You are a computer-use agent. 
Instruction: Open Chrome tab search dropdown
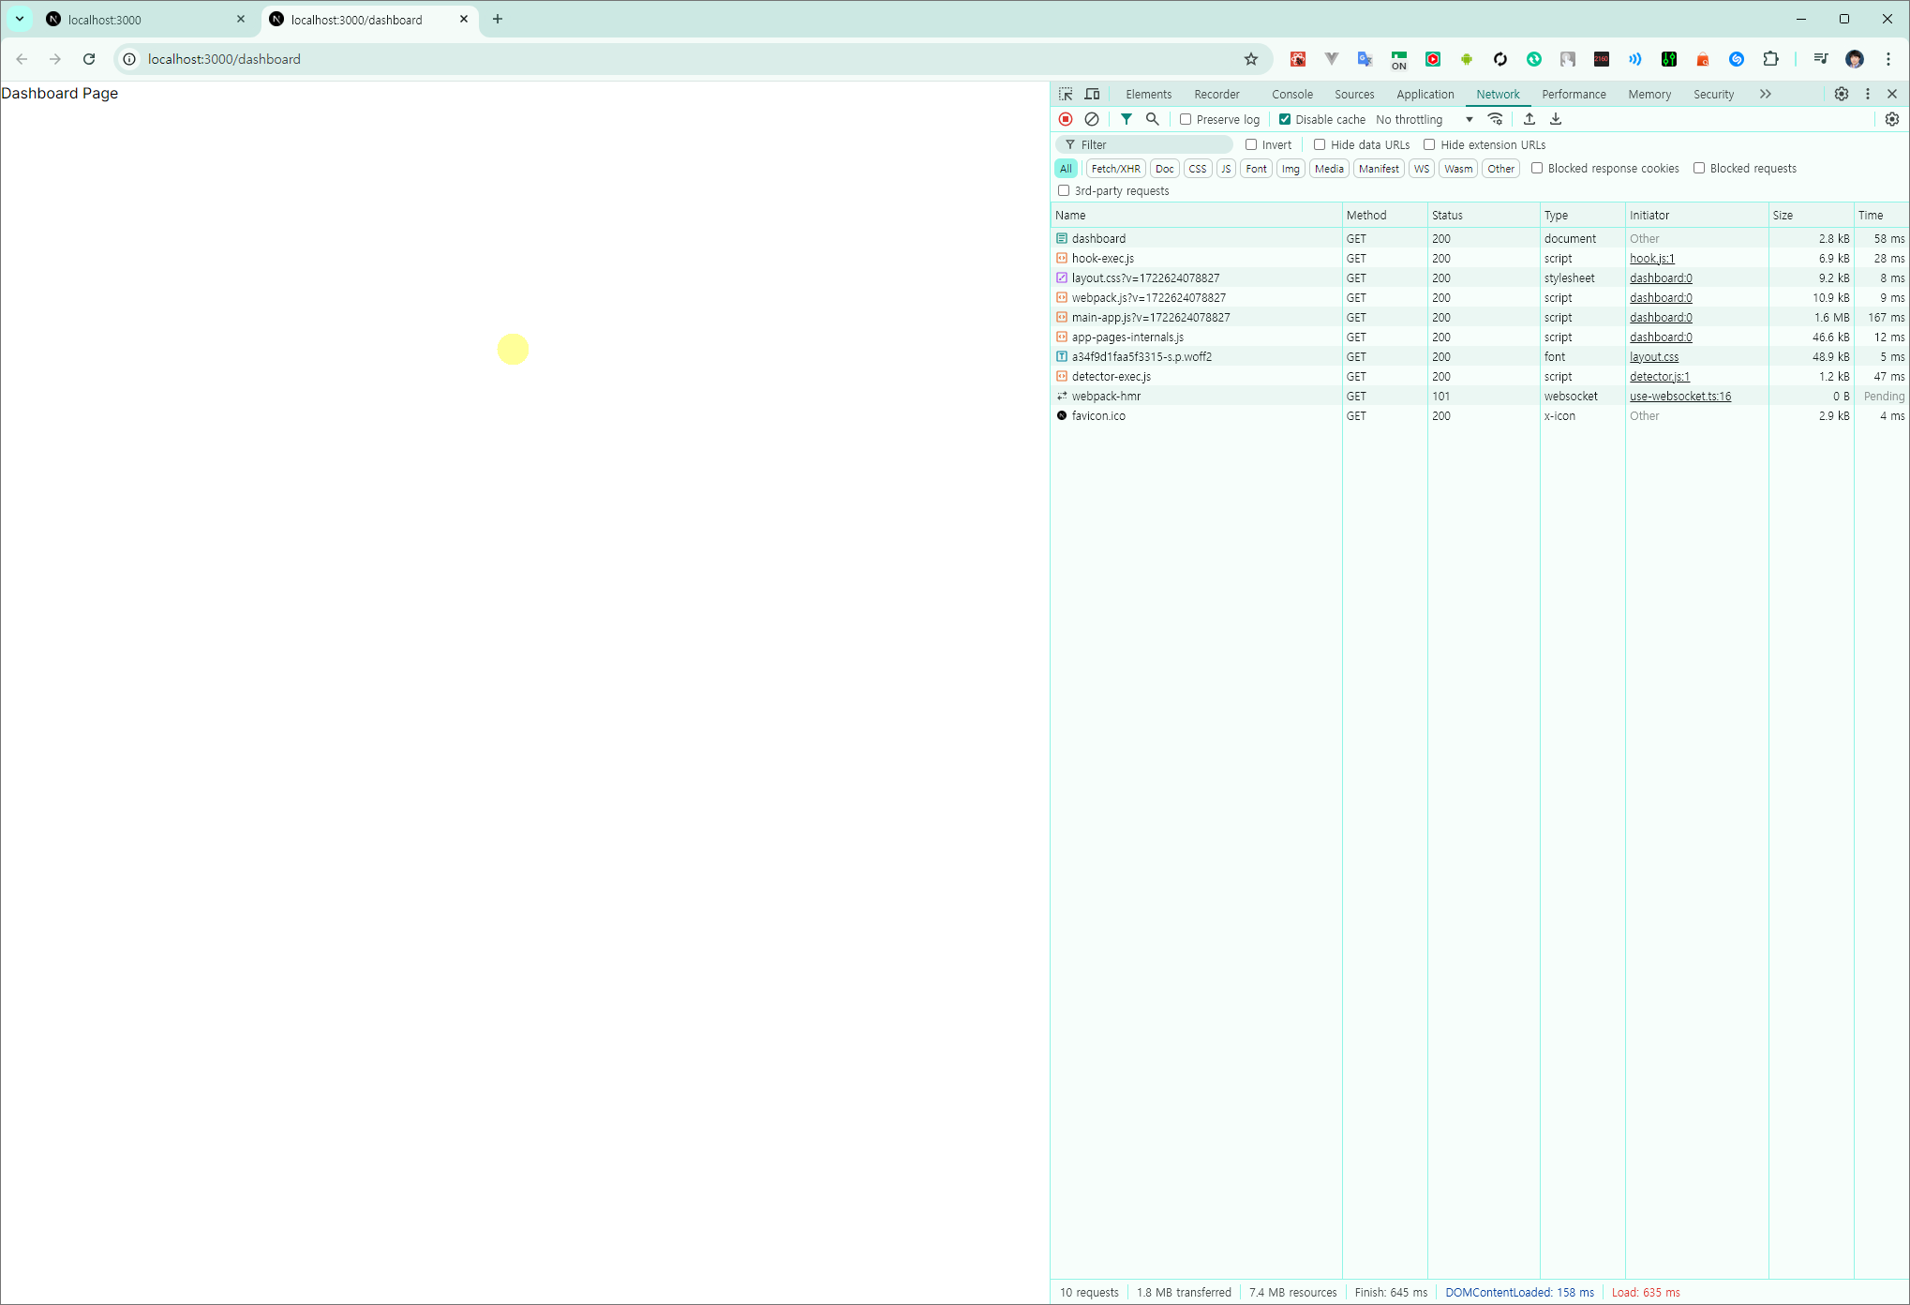pyautogui.click(x=20, y=19)
